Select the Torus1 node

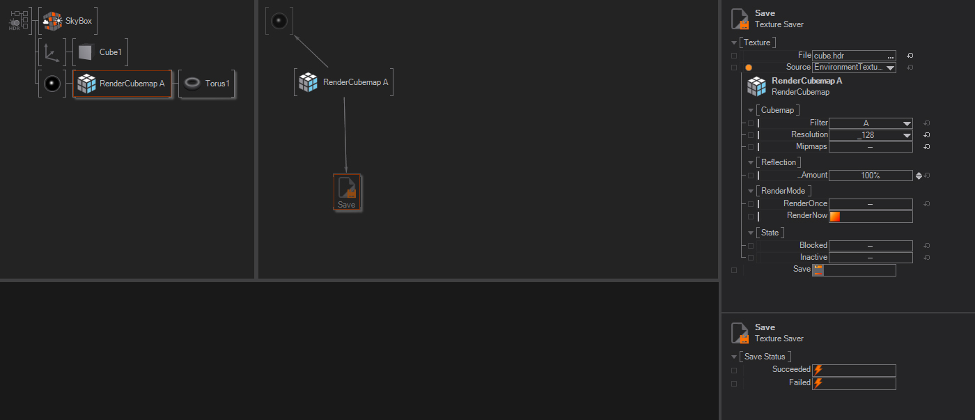point(208,84)
